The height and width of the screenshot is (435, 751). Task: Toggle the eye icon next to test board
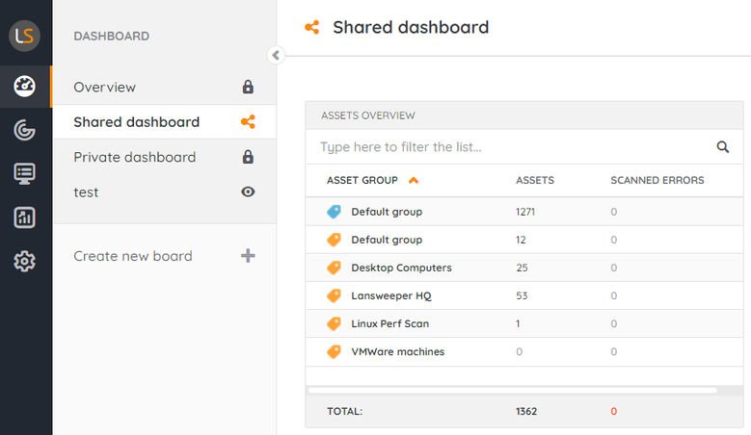(248, 192)
